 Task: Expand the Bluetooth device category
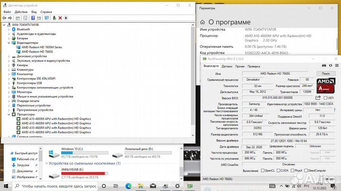point(9,29)
